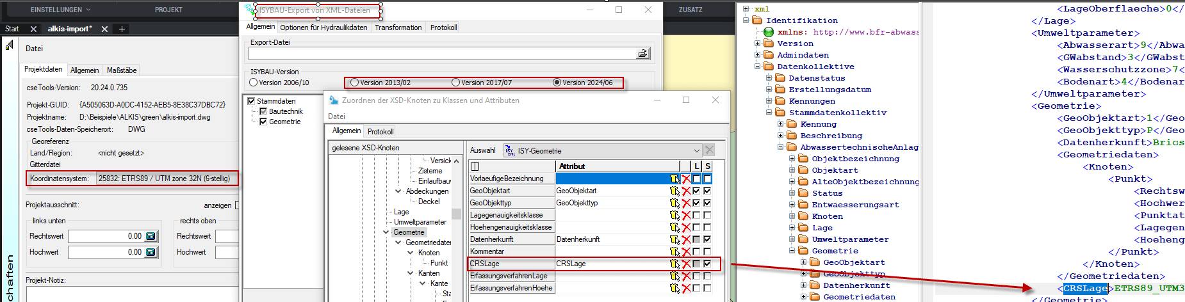Viewport: 1185px width, 302px height.
Task: Click green xmlns node icon in XML tree
Action: pyautogui.click(x=769, y=32)
